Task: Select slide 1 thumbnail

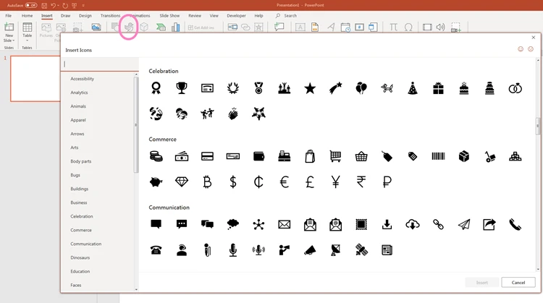Action: (35, 79)
